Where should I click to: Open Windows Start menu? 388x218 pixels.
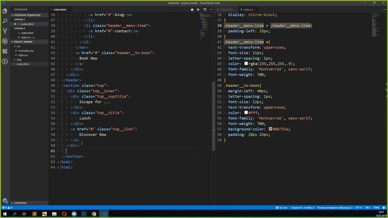[5, 214]
